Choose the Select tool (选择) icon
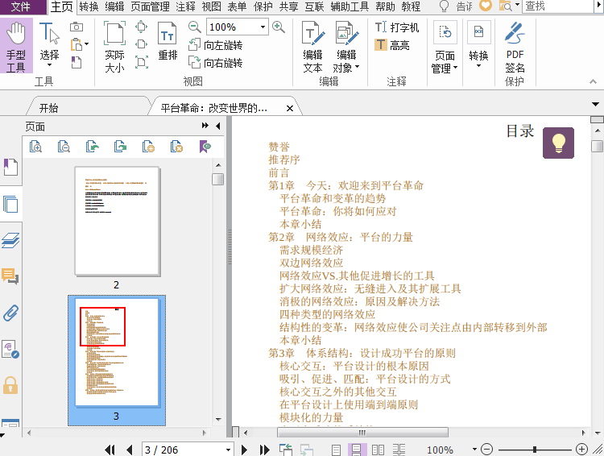604x456 pixels. point(49,33)
